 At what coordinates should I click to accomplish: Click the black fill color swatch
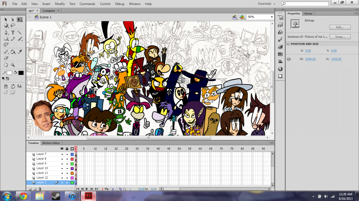coord(21,73)
